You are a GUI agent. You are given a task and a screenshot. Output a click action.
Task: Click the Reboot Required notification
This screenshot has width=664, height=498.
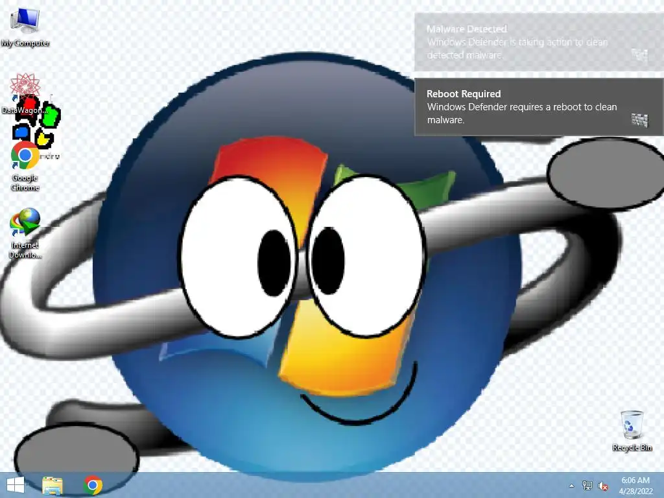pyautogui.click(x=539, y=107)
